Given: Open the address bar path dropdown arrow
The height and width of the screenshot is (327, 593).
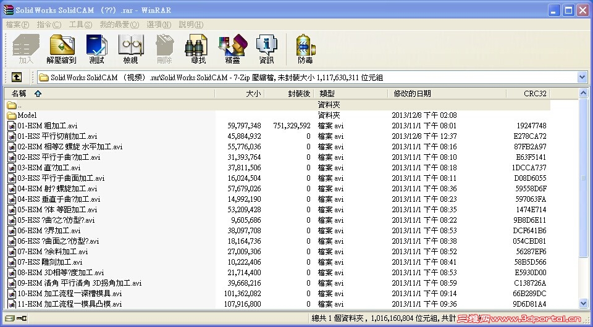Looking at the screenshot, I should (x=582, y=77).
